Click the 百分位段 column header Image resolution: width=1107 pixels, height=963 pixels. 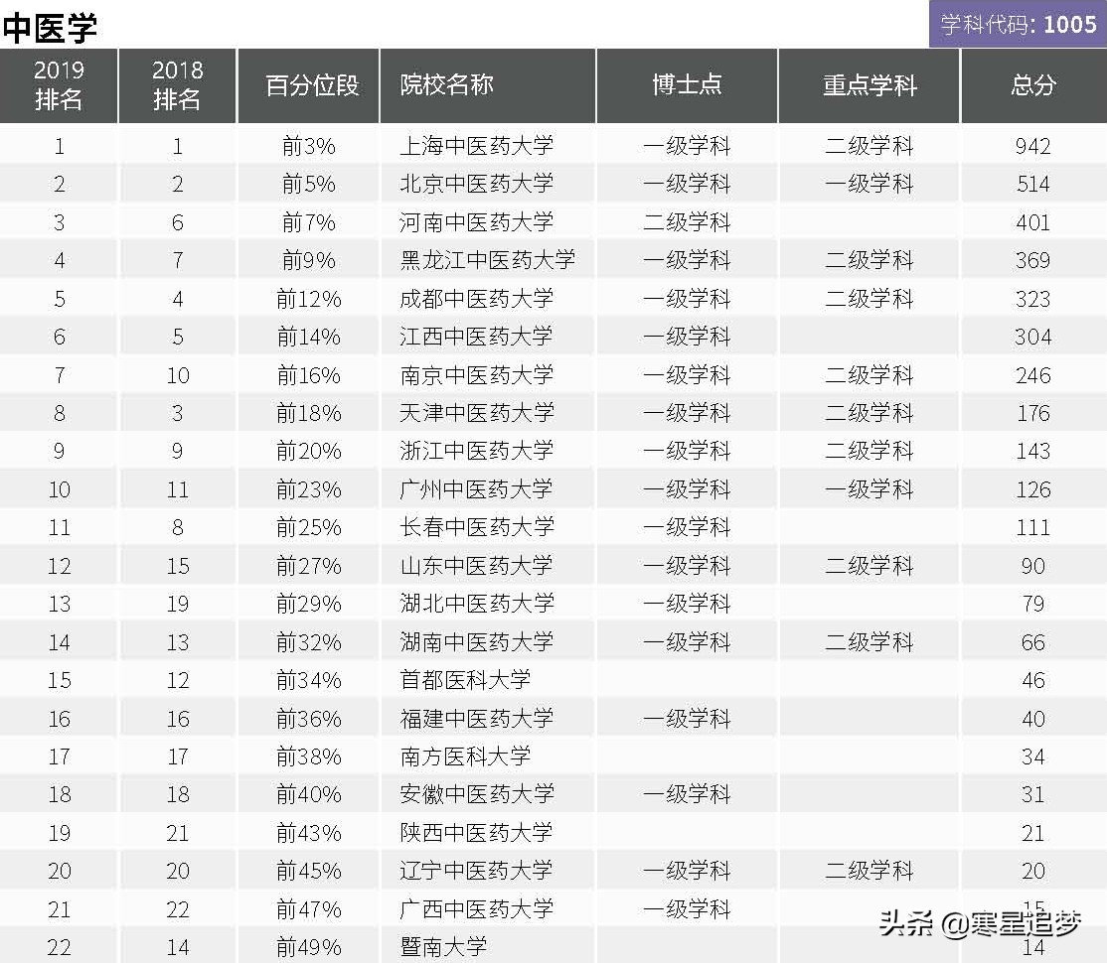[306, 85]
